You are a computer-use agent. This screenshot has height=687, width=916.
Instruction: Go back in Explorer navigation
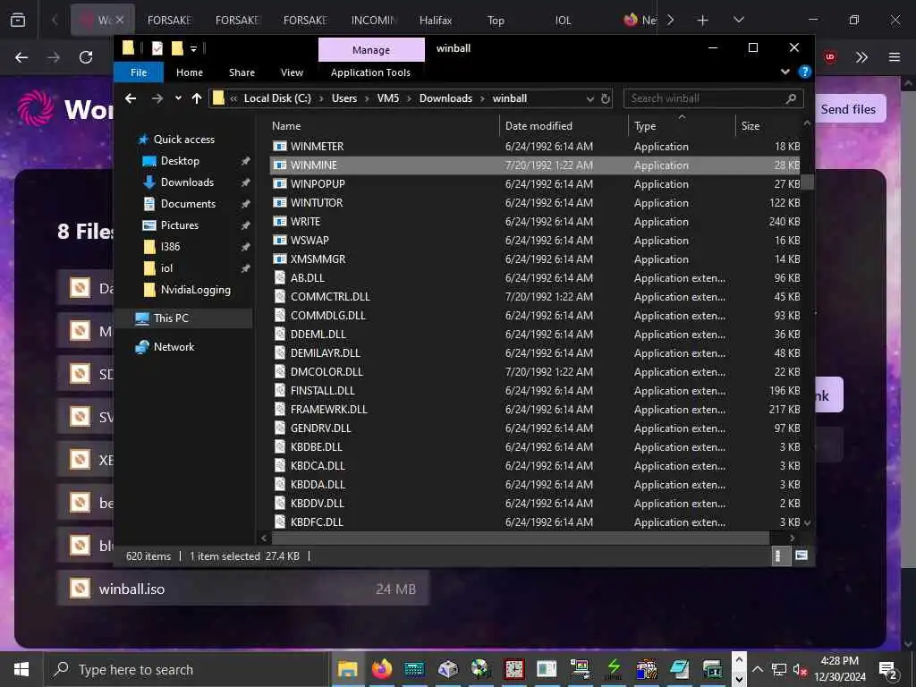click(x=131, y=98)
